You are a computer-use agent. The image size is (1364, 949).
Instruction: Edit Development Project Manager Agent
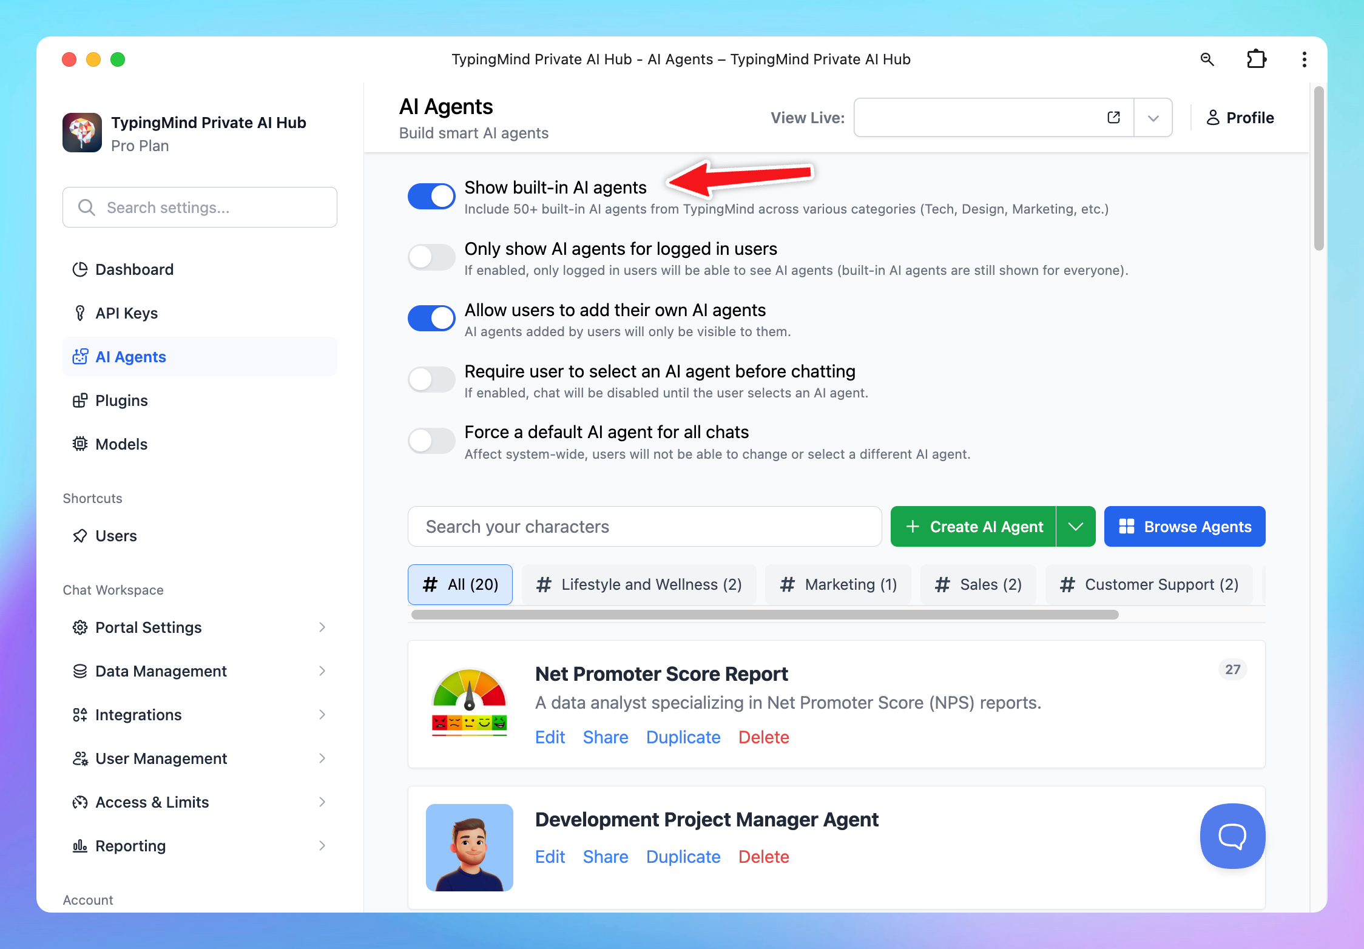point(550,857)
